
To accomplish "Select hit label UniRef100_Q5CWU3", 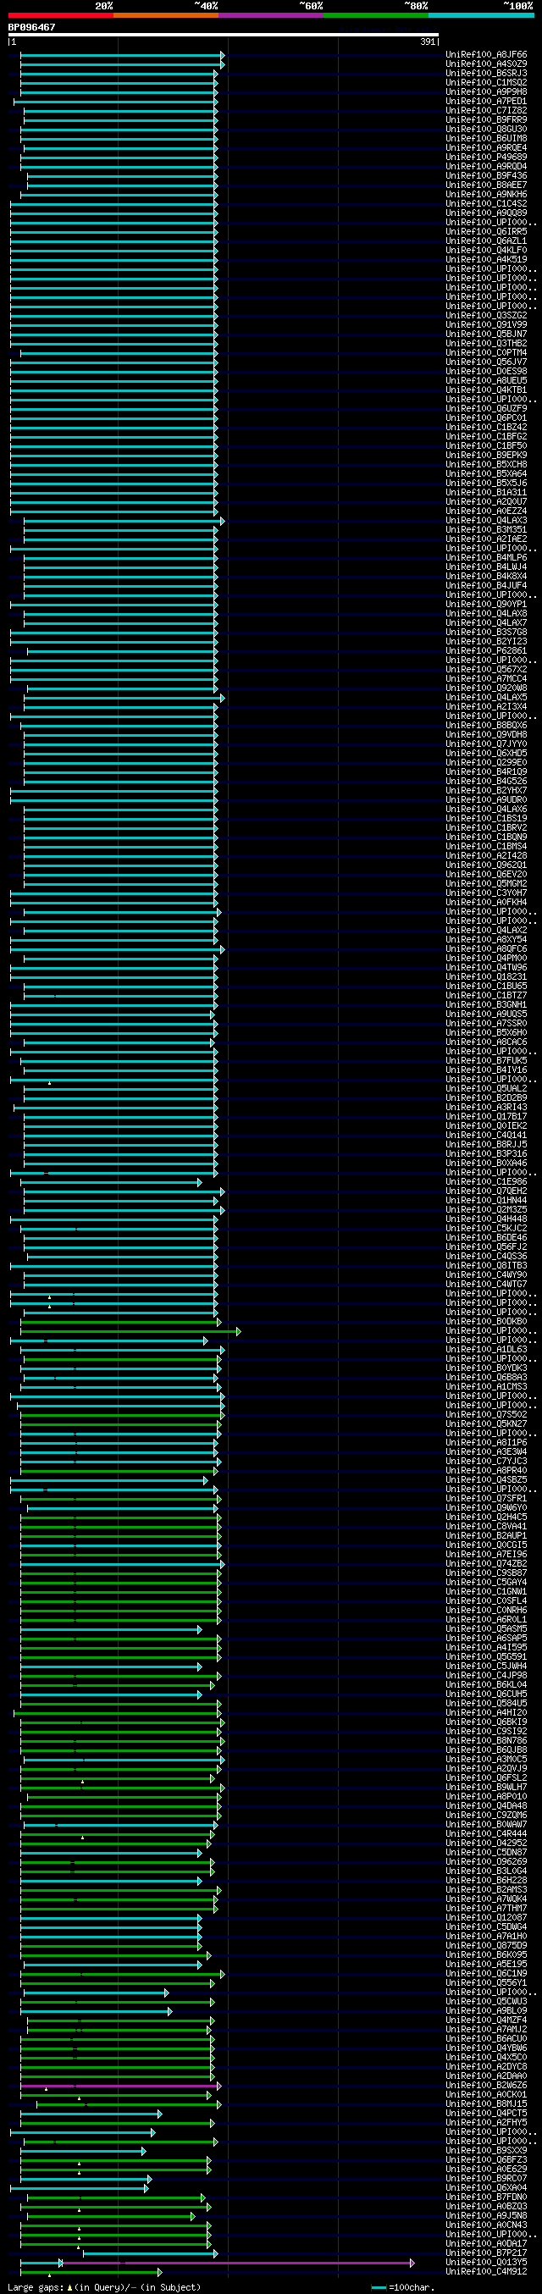I will pos(486,2001).
